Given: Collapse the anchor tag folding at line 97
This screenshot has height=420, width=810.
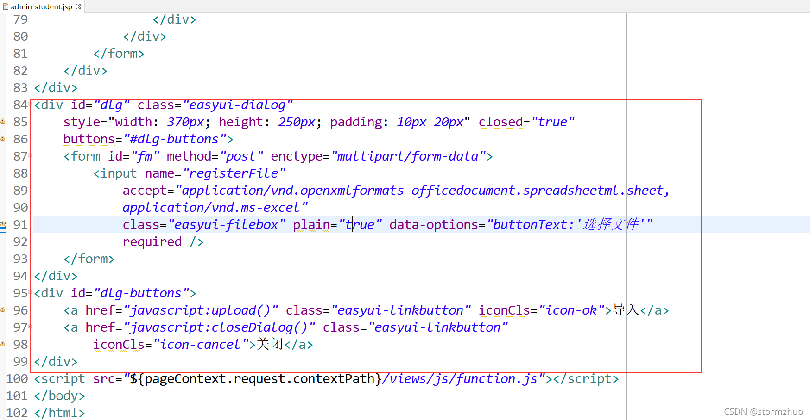Looking at the screenshot, I should tap(30, 327).
